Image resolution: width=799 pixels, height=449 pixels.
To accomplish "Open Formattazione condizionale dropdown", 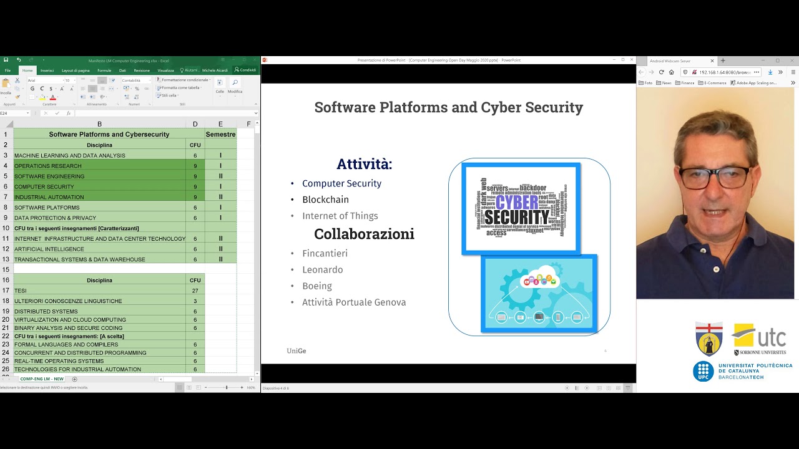I will [184, 80].
